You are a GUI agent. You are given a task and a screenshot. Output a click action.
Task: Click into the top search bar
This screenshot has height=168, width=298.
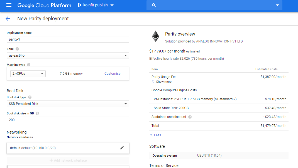[x=214, y=5]
